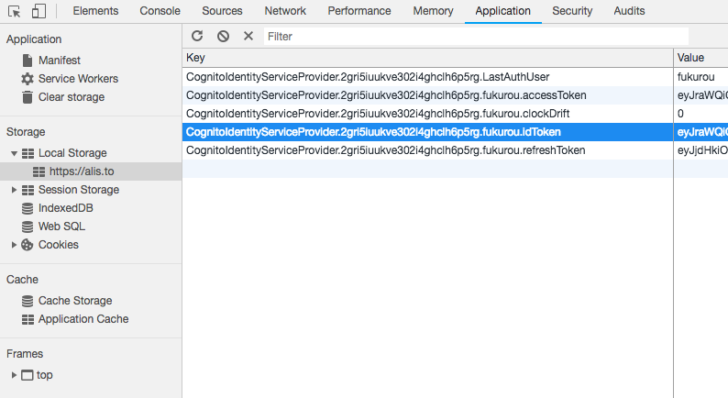
Task: Expand the top frame node
Action: click(14, 375)
